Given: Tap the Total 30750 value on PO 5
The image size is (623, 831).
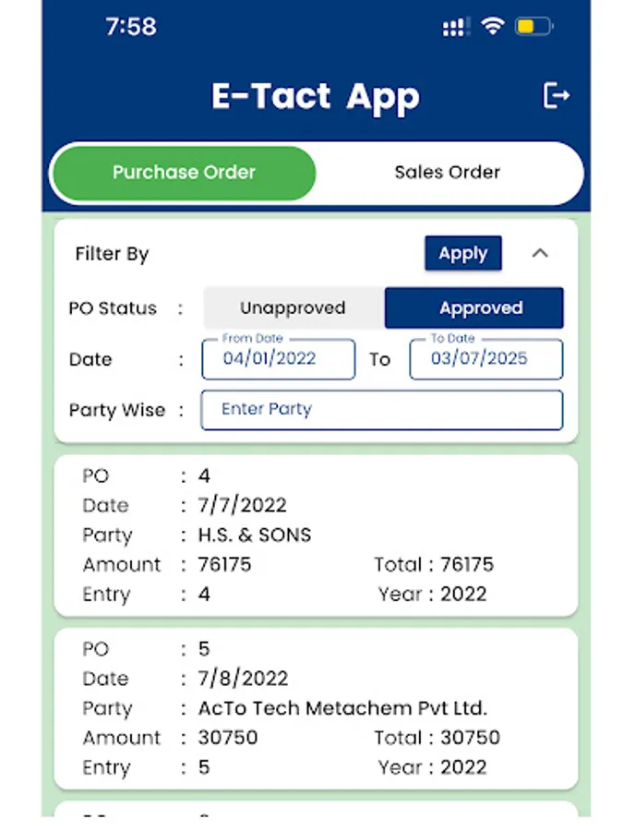Looking at the screenshot, I should point(470,738).
